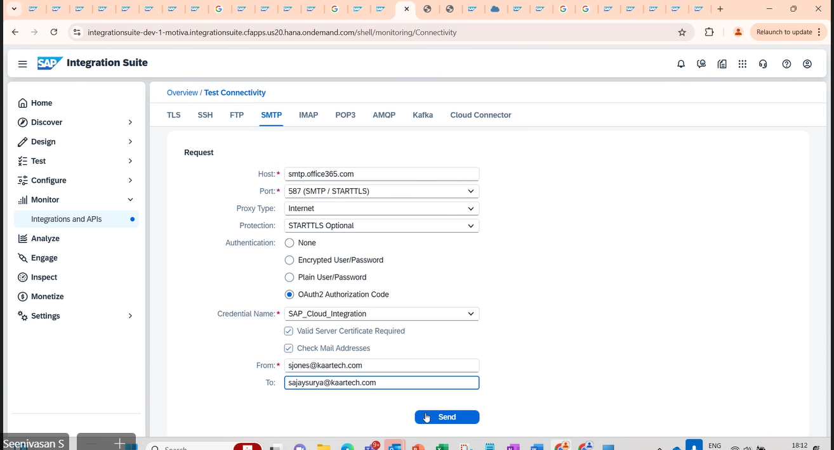Click the Send button

[447, 417]
